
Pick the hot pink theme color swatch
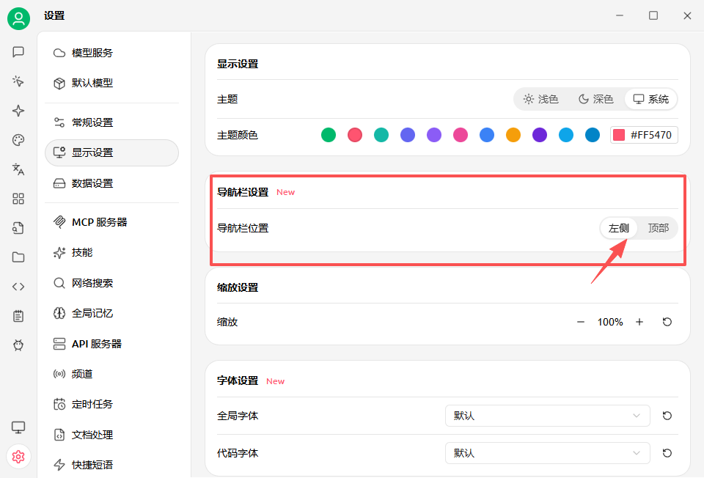(461, 135)
